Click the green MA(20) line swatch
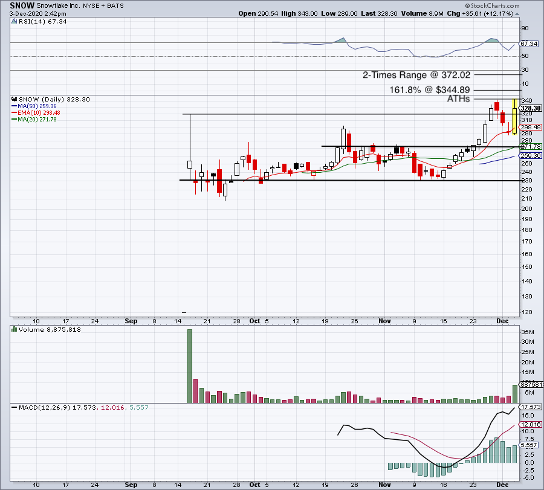Screen dimensions: 544x490 (x=15, y=119)
